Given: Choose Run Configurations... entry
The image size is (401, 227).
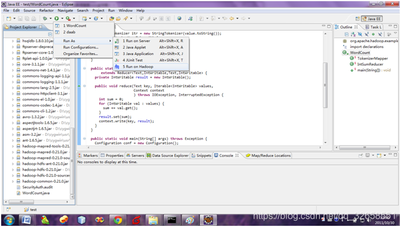Looking at the screenshot, I should 83,48.
